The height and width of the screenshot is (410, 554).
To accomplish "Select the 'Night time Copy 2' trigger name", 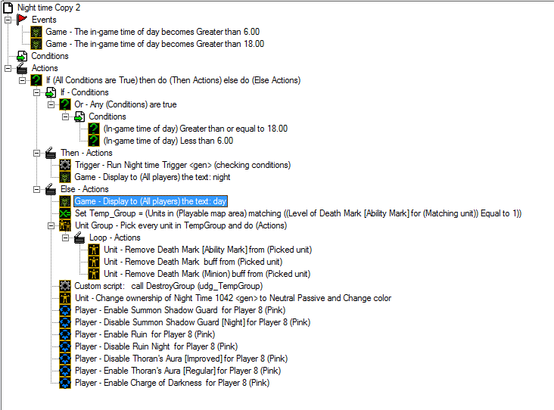I will pos(48,8).
